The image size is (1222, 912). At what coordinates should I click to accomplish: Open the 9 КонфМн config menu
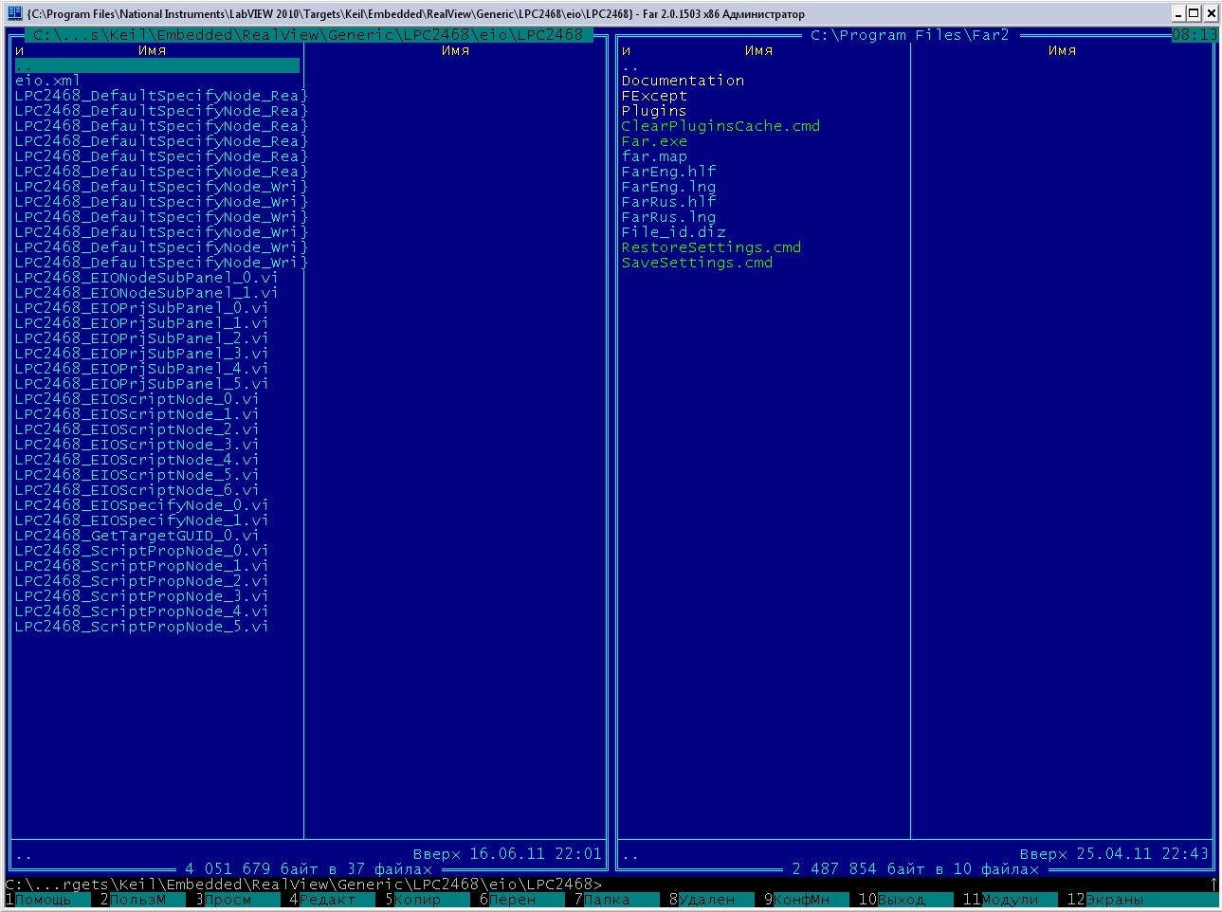tap(801, 900)
